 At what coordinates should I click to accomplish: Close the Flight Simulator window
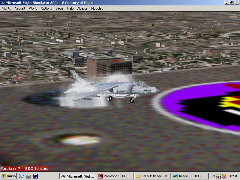tap(236, 3)
